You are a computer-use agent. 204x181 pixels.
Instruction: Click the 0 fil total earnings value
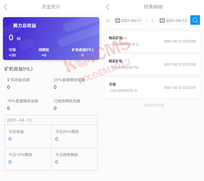[x=15, y=38]
